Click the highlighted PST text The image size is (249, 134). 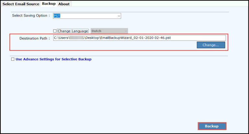[x=57, y=15]
